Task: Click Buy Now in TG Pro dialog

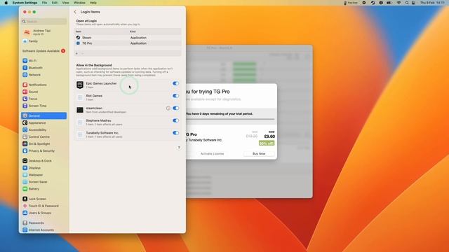Action: click(259, 154)
